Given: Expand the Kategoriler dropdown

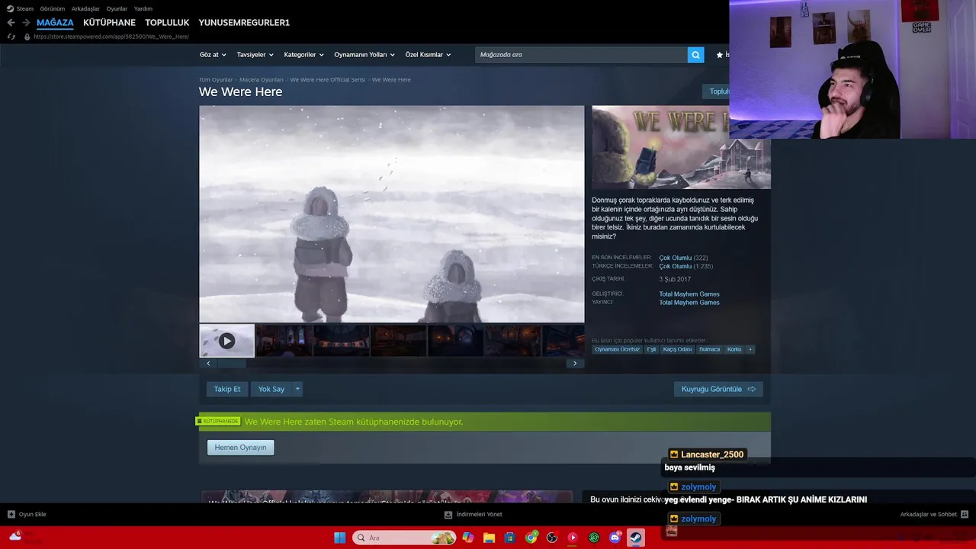Looking at the screenshot, I should tap(303, 55).
